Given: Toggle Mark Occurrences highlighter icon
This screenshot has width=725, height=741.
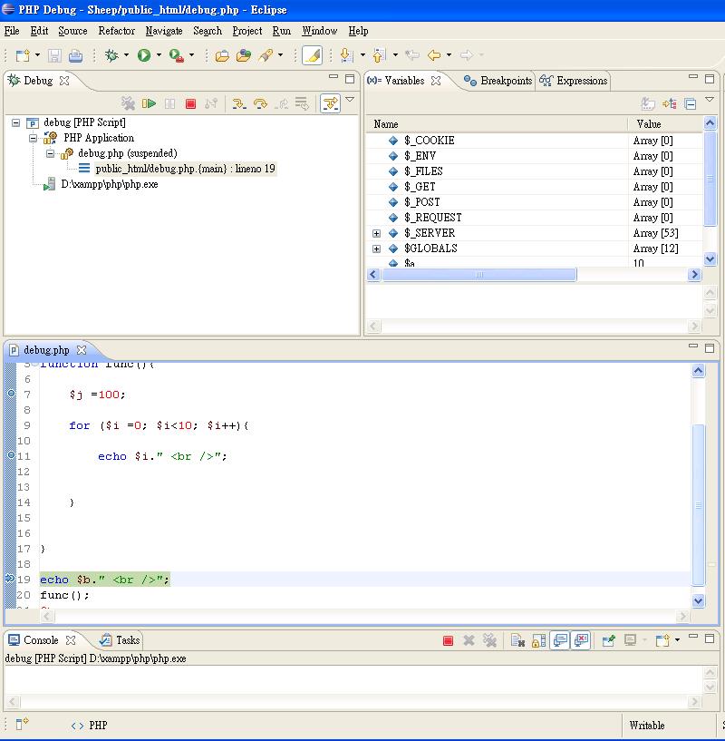Looking at the screenshot, I should (x=312, y=55).
